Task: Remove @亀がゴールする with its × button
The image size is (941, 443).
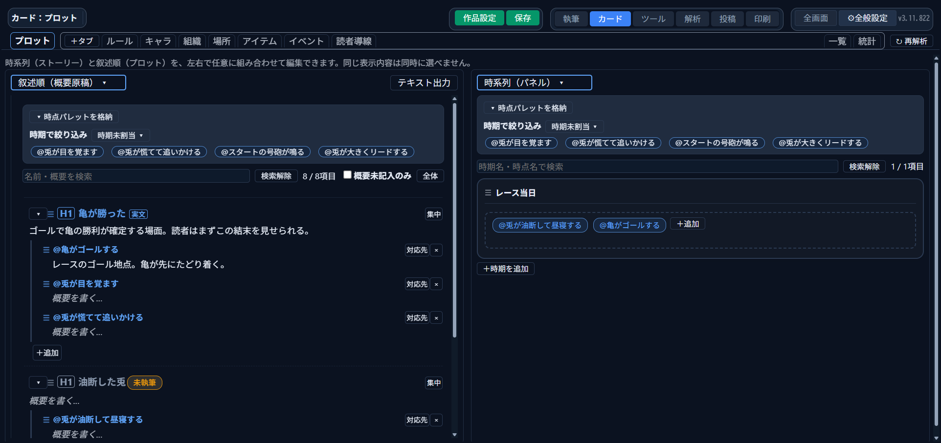Action: pos(436,250)
